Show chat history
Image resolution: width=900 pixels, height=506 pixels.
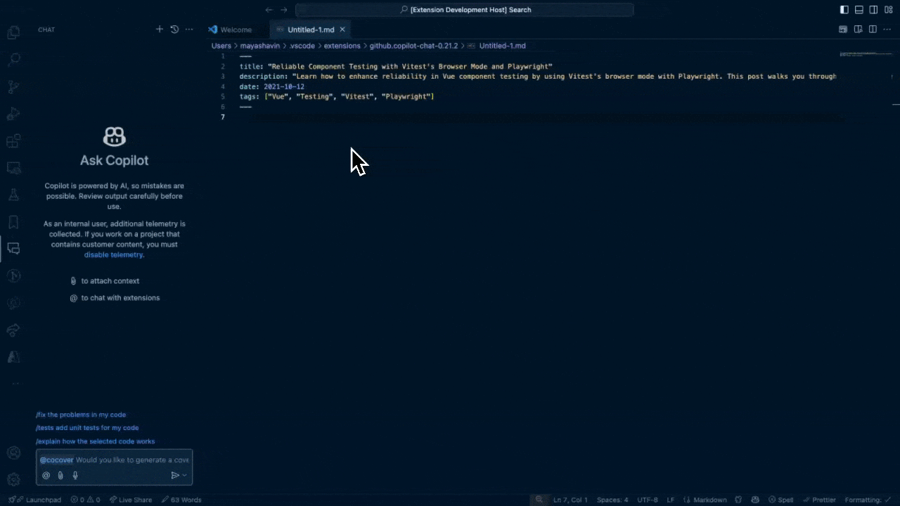click(x=174, y=30)
